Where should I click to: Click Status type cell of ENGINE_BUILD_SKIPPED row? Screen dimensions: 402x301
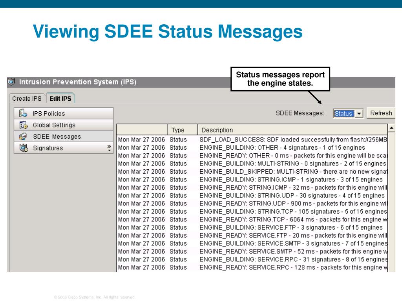pyautogui.click(x=178, y=172)
